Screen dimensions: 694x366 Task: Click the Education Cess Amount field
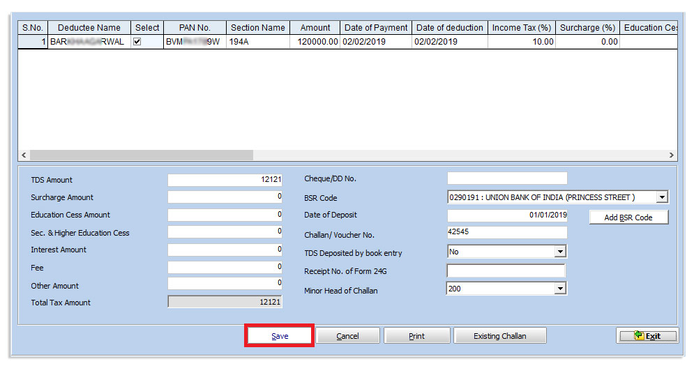225,215
